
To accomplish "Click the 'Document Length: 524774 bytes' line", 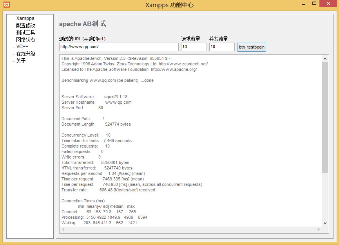I will [96, 124].
